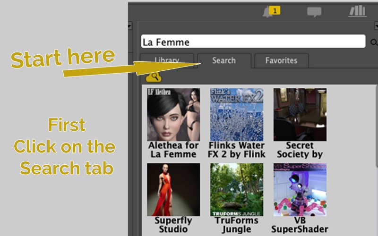Open the notifications bell icon
The image size is (378, 236).
(271, 11)
